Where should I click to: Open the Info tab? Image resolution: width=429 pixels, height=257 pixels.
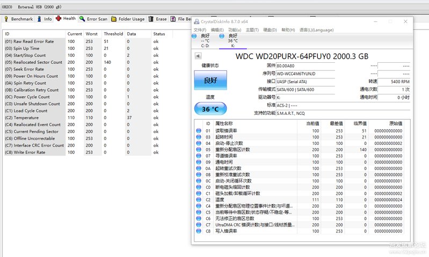tap(45, 19)
